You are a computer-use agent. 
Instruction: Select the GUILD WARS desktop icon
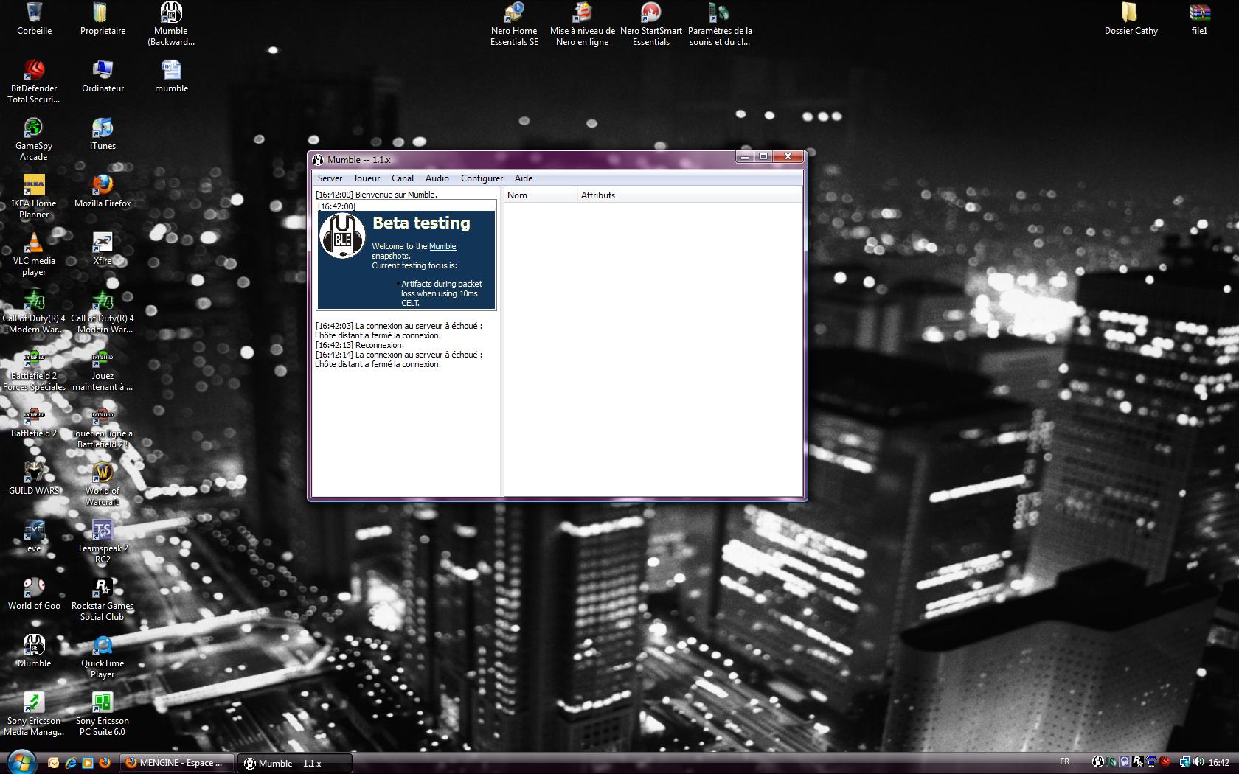coord(34,478)
